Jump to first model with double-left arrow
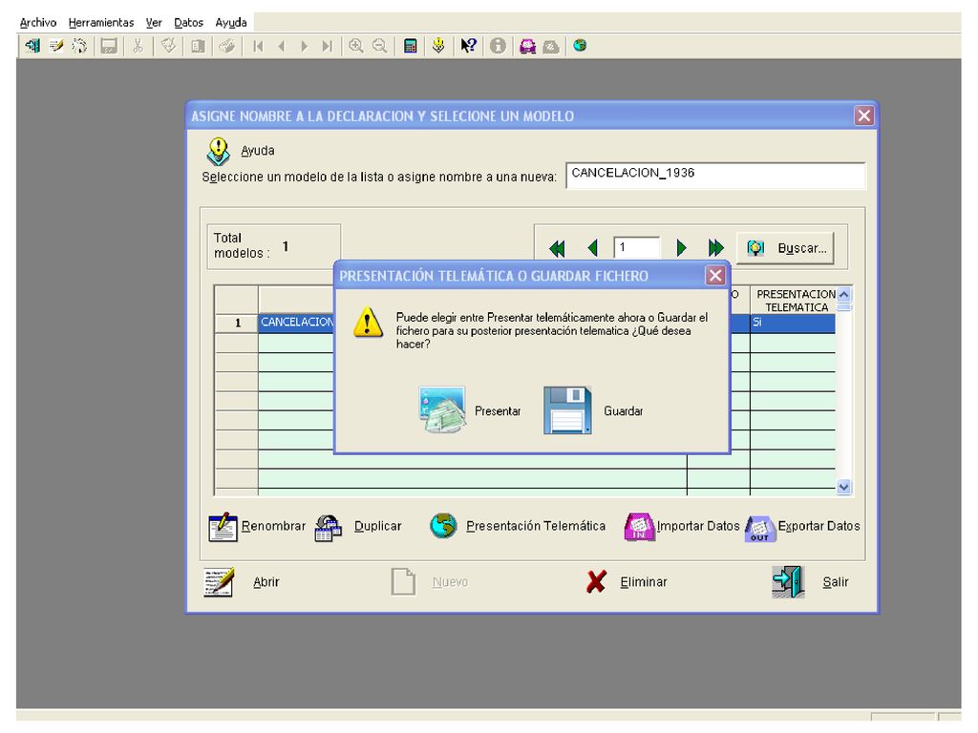The image size is (978, 733). click(557, 248)
